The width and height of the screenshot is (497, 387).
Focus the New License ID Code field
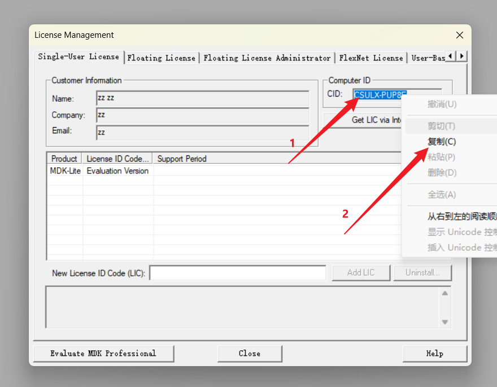pos(238,273)
